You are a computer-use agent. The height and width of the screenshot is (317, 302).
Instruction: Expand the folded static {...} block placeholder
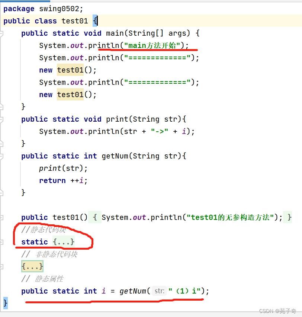pyautogui.click(x=64, y=242)
